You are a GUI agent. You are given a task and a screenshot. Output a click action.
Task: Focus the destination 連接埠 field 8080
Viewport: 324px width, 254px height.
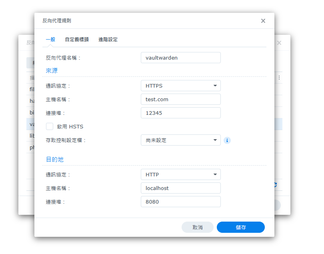pos(180,202)
